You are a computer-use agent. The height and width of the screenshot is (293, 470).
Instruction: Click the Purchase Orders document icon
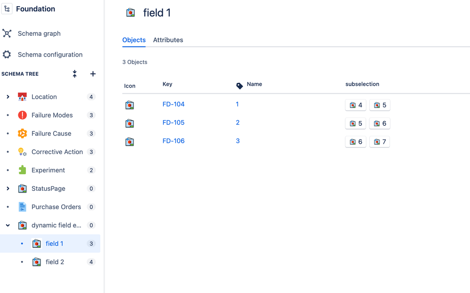[22, 207]
